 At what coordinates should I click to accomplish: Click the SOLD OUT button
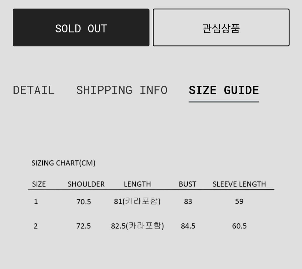[x=81, y=27]
